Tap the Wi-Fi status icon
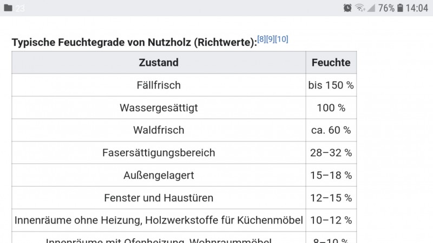This screenshot has height=243, width=433. 360,8
